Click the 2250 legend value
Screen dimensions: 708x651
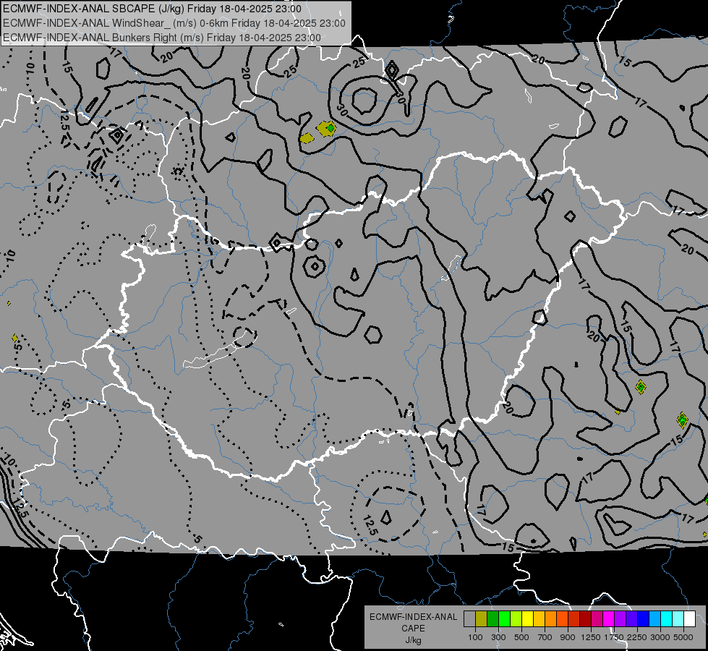click(637, 637)
